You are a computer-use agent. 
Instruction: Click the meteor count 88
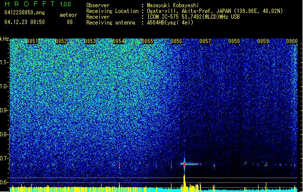70,22
